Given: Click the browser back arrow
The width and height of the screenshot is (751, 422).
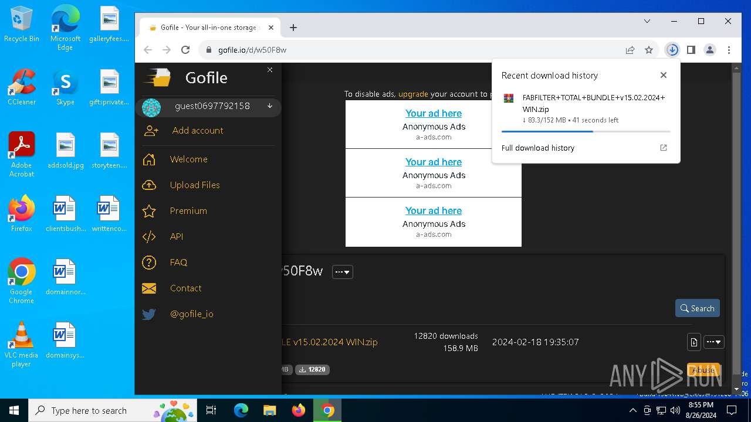Looking at the screenshot, I should tap(148, 50).
